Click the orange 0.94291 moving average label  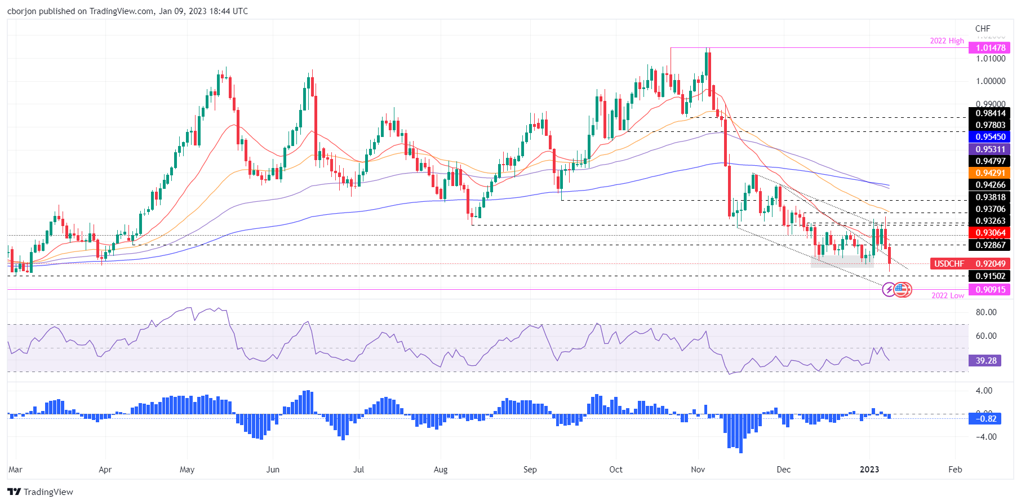coord(989,173)
